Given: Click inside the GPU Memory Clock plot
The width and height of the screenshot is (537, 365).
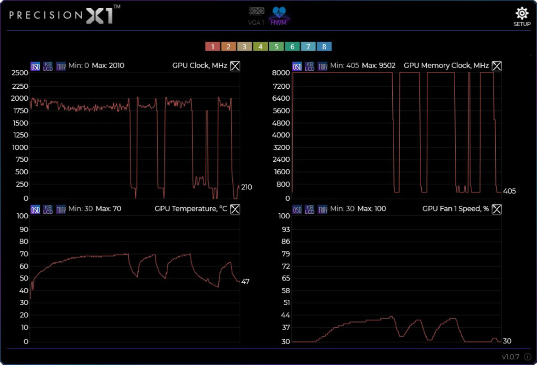Looking at the screenshot, I should (x=397, y=135).
